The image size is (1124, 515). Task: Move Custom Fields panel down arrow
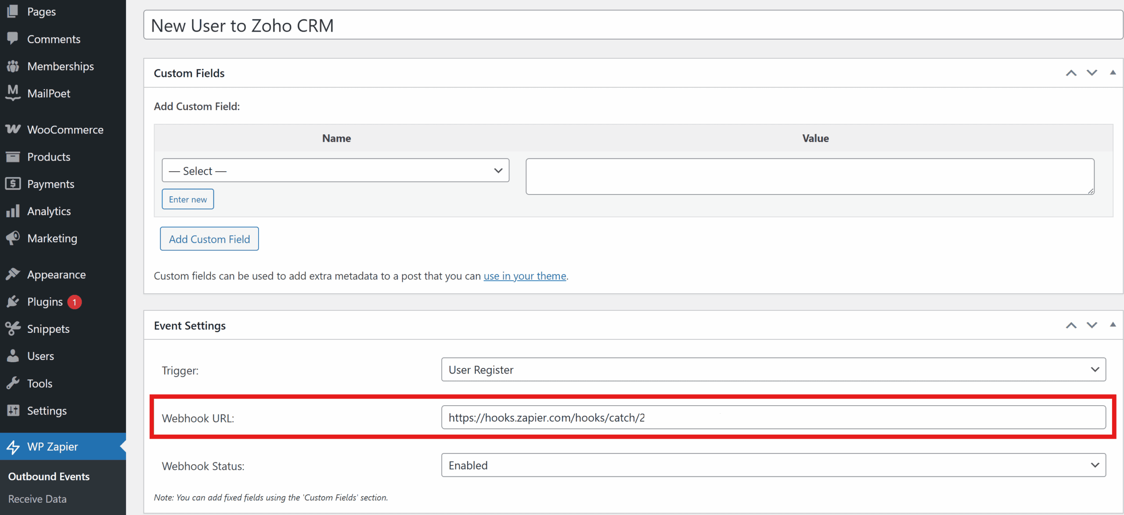[x=1092, y=73]
